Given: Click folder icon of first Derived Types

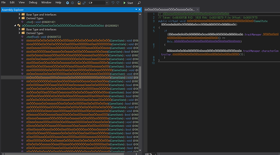Looking at the screenshot, I should click(x=23, y=18).
